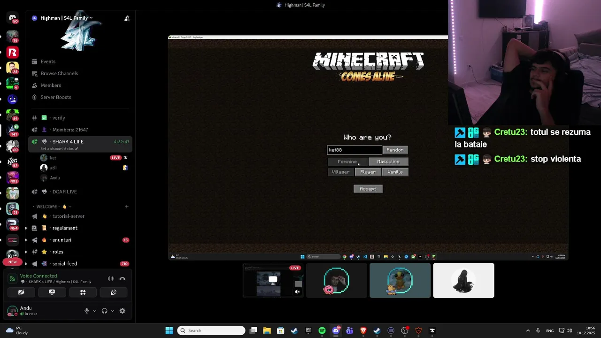Toggle noise suppression waveform icon
Image resolution: width=601 pixels, height=338 pixels.
(x=111, y=278)
